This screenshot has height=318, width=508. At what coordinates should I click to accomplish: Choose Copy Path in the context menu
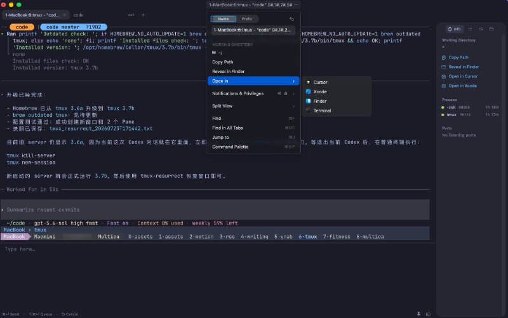[223, 62]
